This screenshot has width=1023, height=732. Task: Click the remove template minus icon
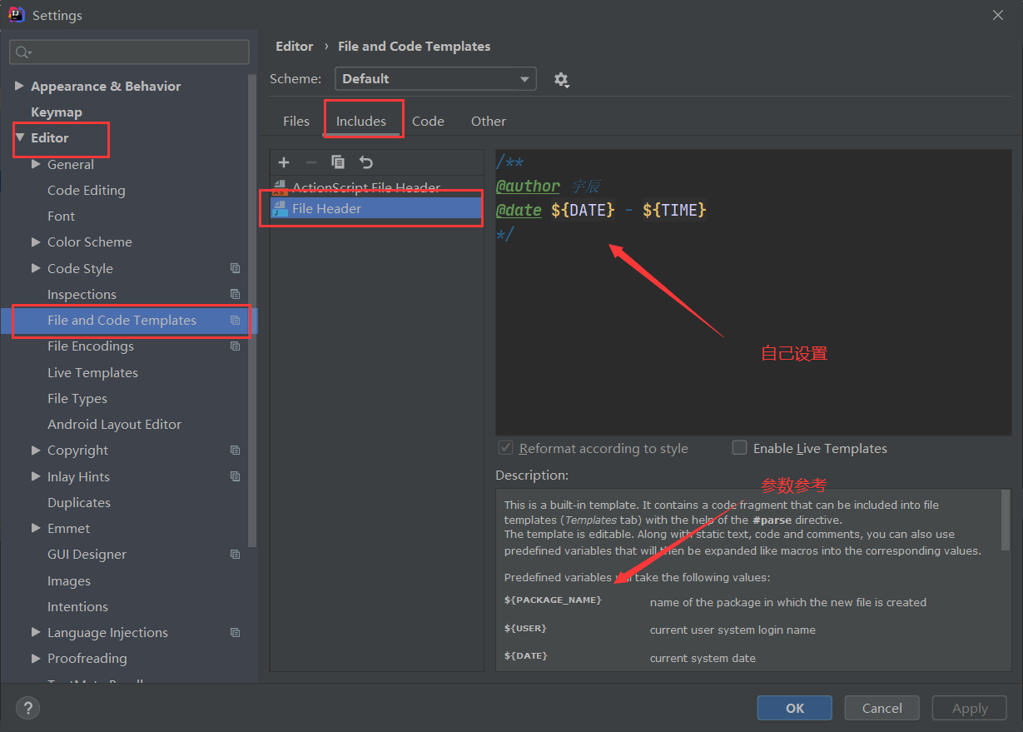311,162
